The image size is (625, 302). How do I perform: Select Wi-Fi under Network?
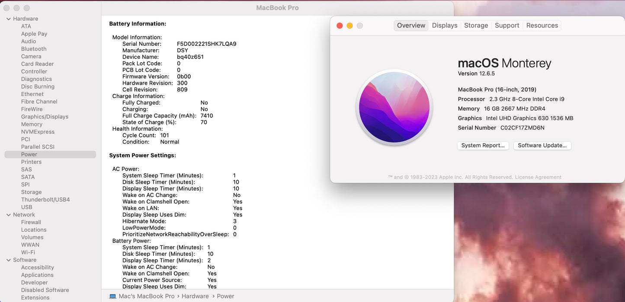28,252
